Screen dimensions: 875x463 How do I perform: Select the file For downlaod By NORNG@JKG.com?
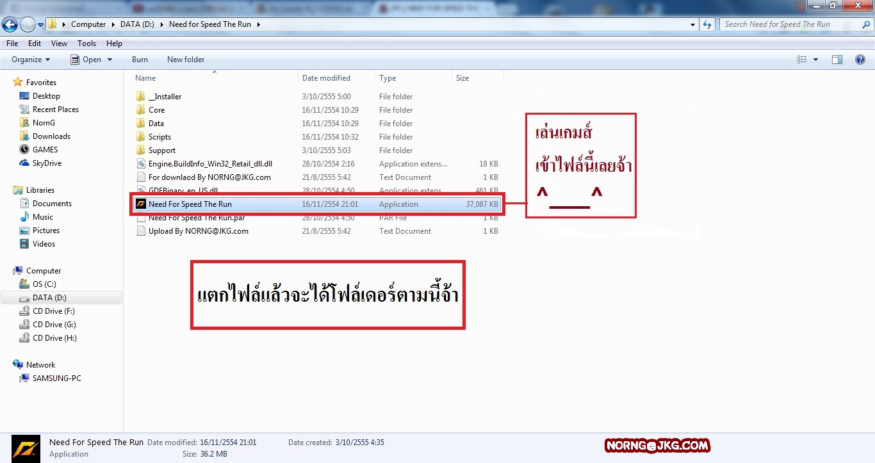click(x=209, y=177)
